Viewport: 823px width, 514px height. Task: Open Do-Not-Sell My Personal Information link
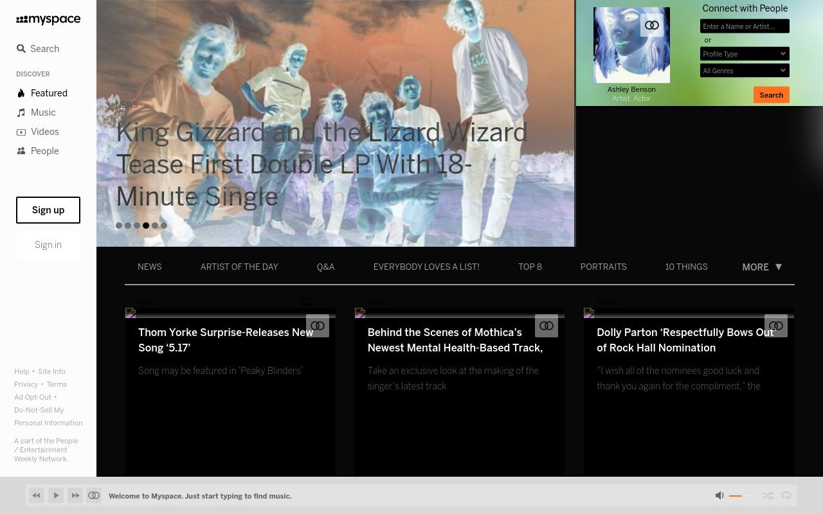point(48,416)
